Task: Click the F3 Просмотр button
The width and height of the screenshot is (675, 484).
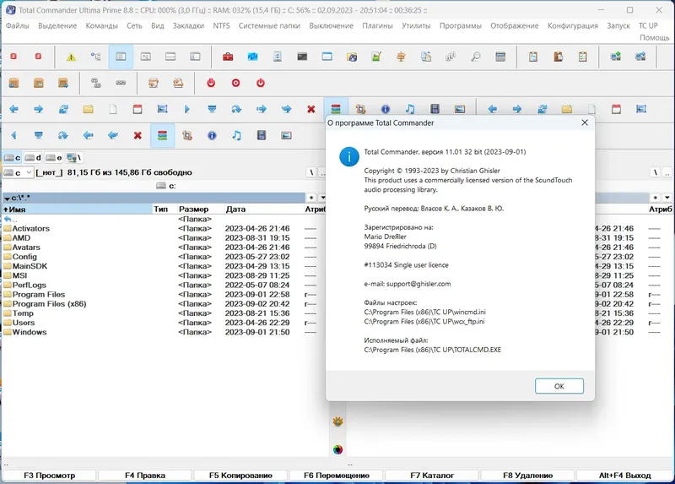Action: pos(49,476)
